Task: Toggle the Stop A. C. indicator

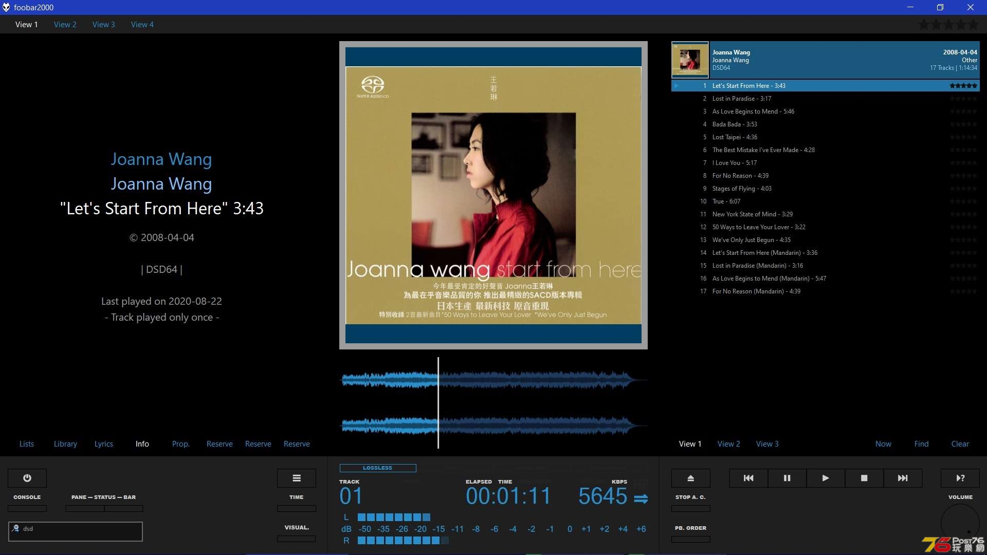Action: (691, 508)
